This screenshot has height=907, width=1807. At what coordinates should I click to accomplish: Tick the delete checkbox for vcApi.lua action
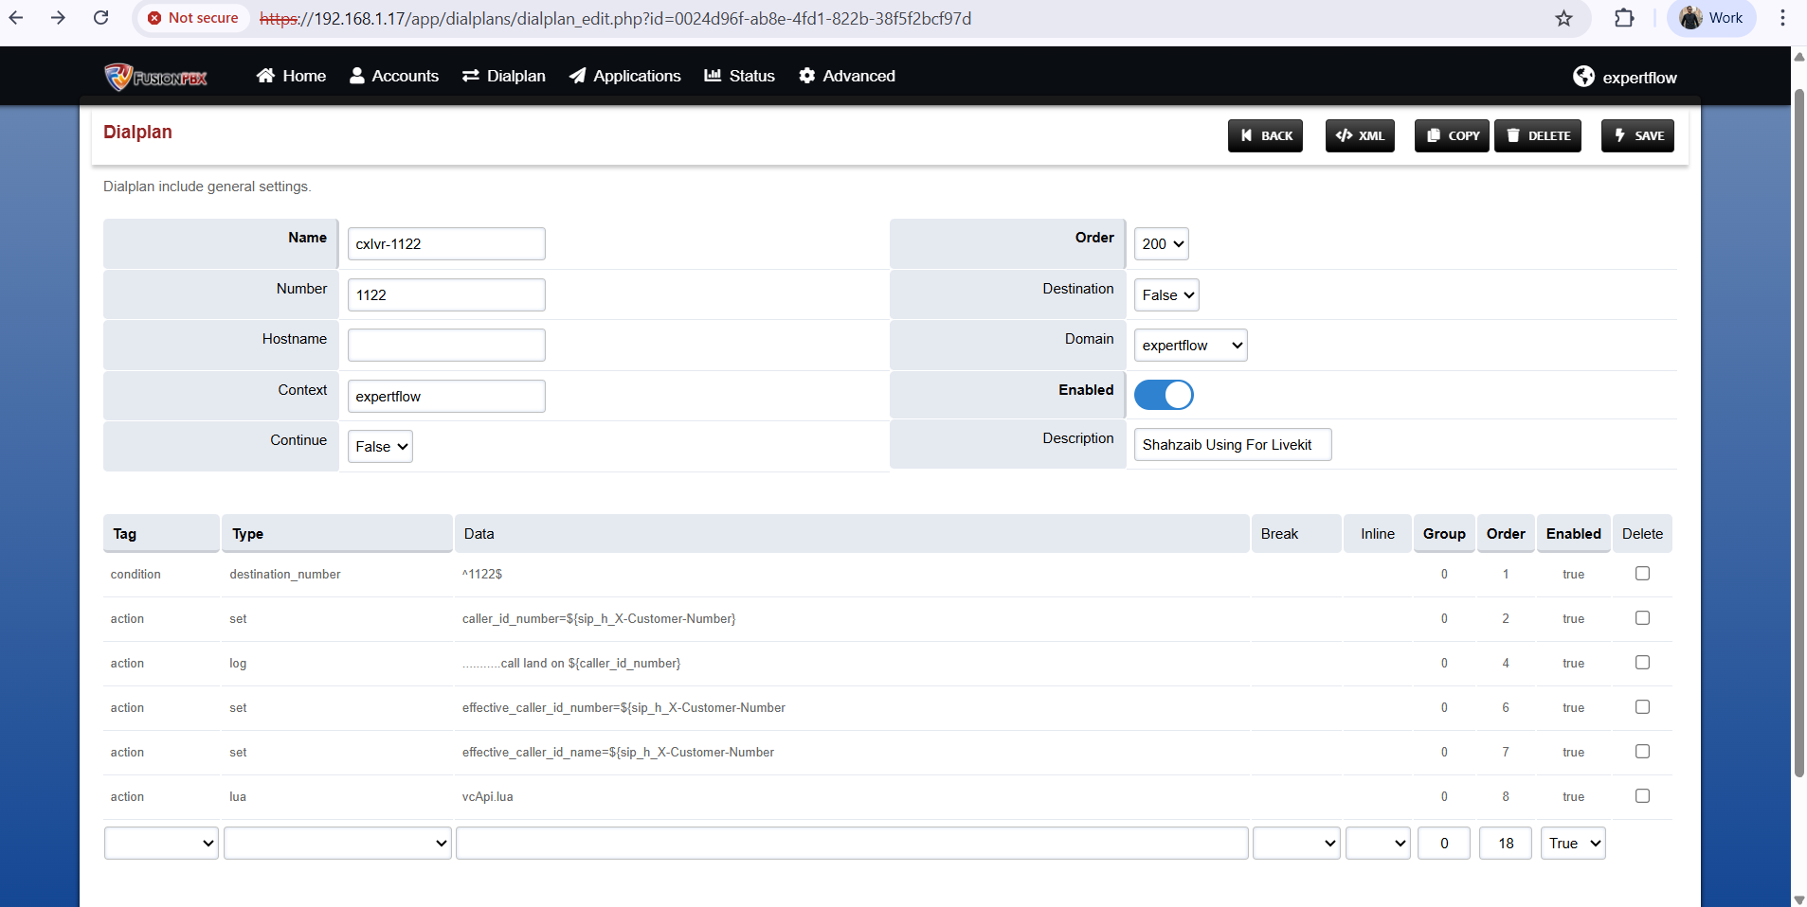(x=1642, y=796)
